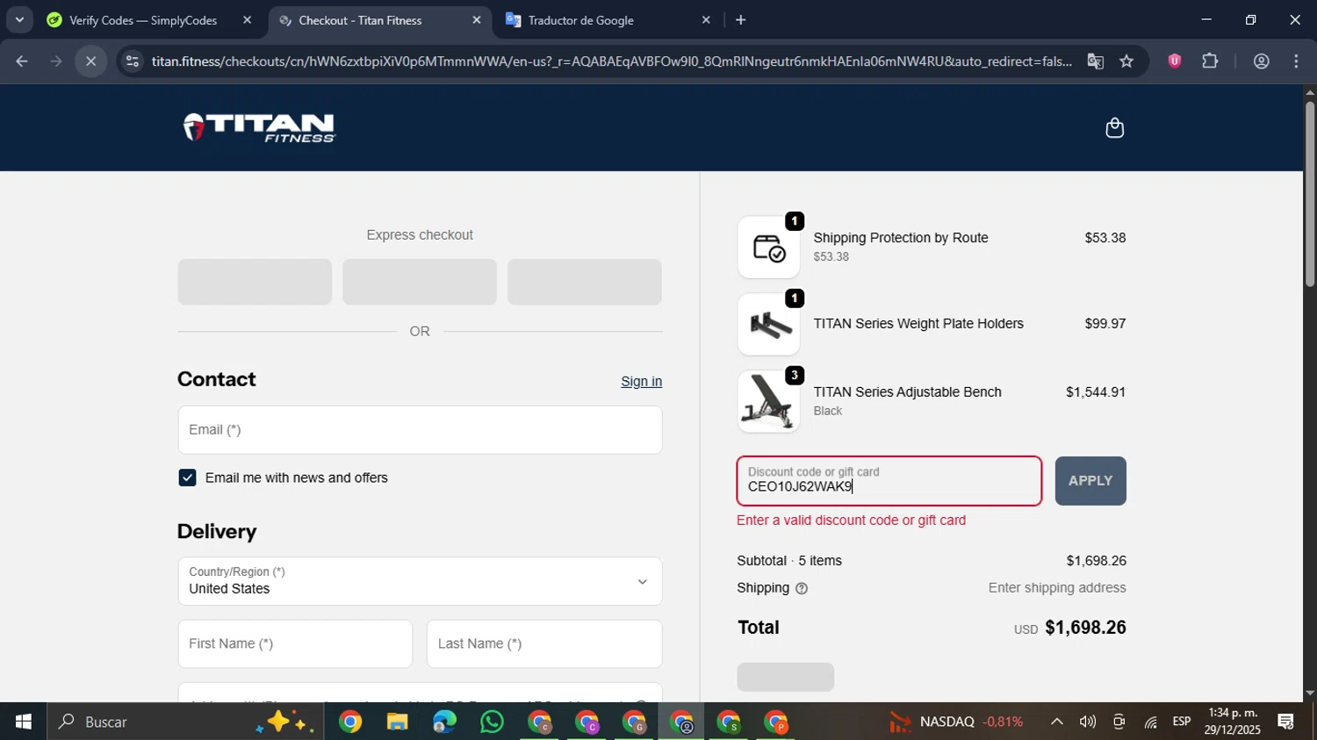Click the discount code or gift card field

point(889,481)
